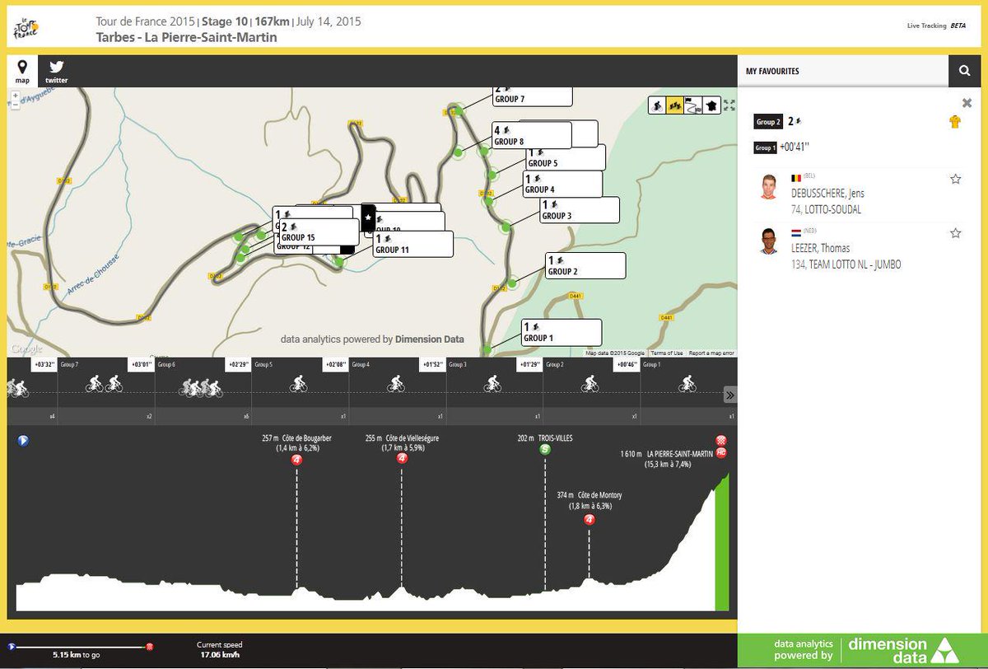The height and width of the screenshot is (669, 988).
Task: Select Group 4 rider in the group strip
Action: point(398,383)
